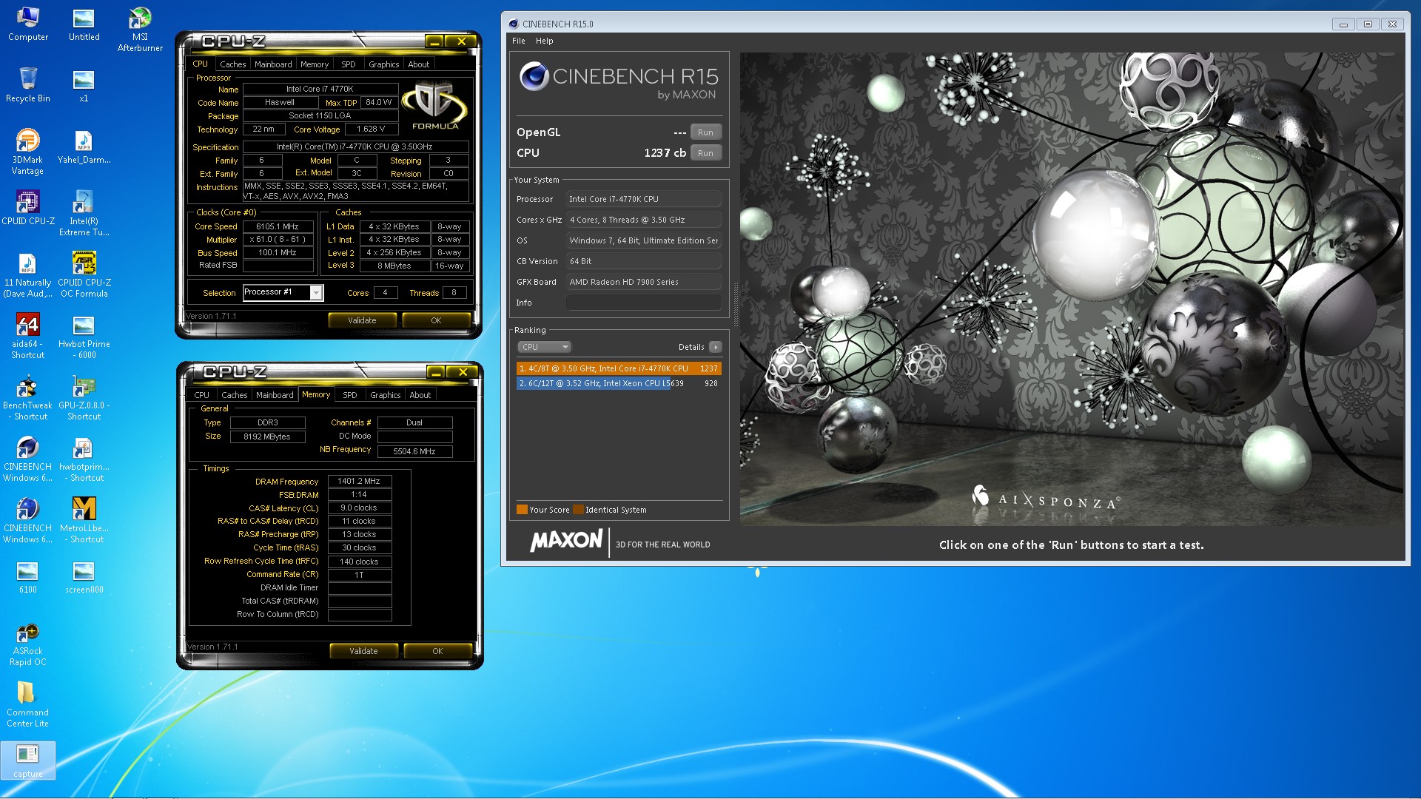1421x799 pixels.
Task: Switch to Memory tab in upper CPU-Z window
Action: [x=315, y=64]
